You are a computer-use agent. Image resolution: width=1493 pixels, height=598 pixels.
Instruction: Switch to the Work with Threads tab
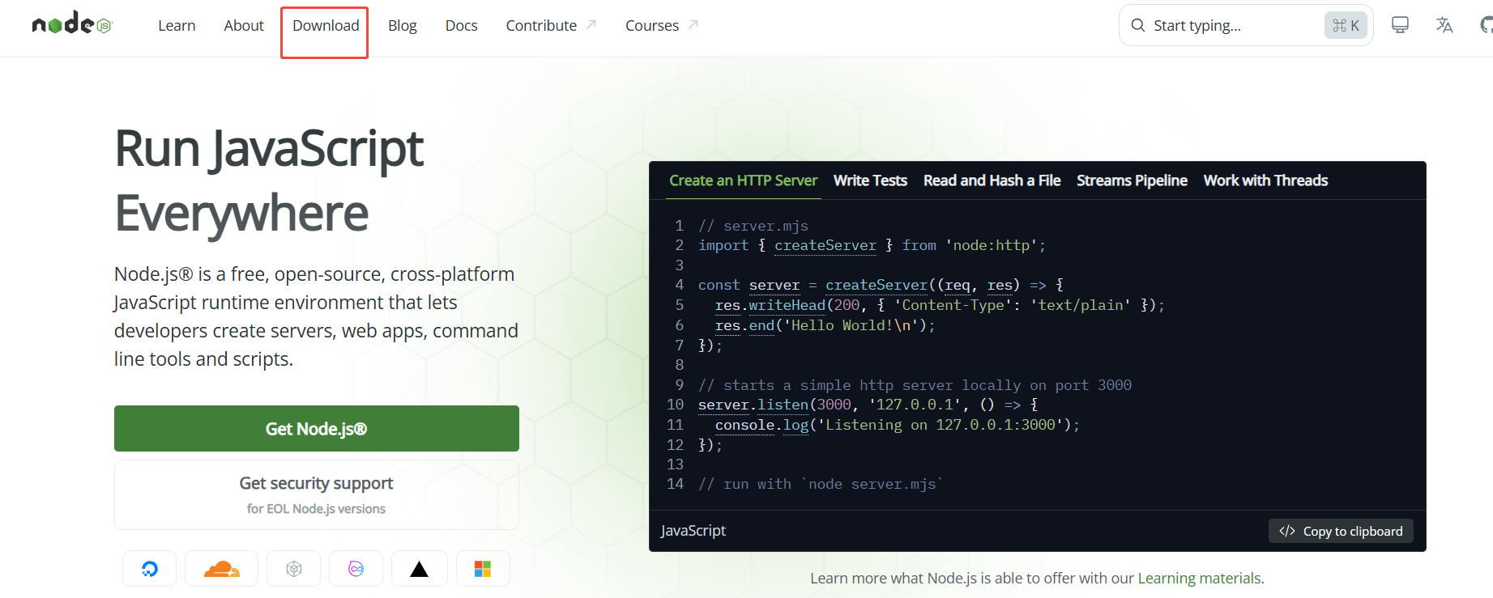click(x=1265, y=180)
